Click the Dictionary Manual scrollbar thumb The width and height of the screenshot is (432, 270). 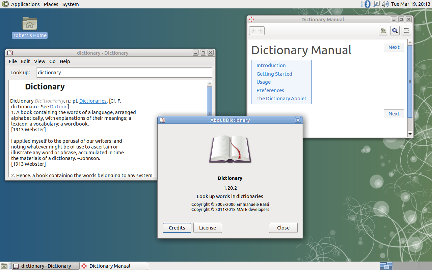(410, 81)
